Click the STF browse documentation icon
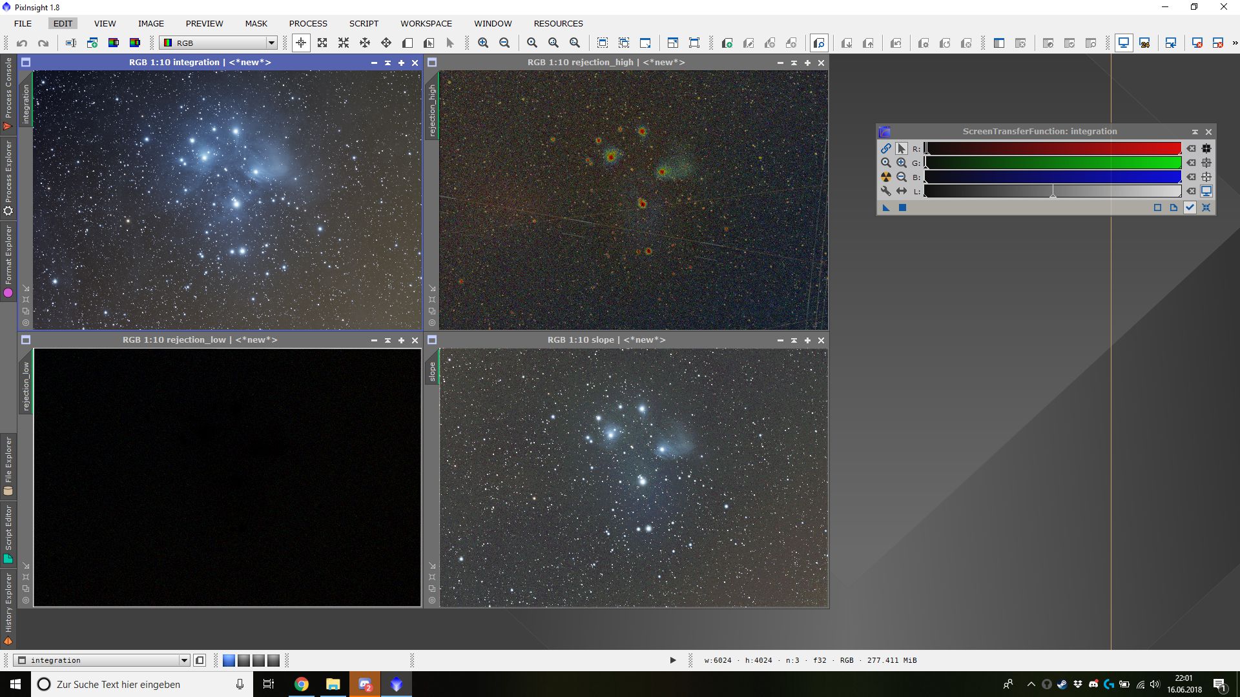Image resolution: width=1240 pixels, height=697 pixels. pyautogui.click(x=1173, y=208)
